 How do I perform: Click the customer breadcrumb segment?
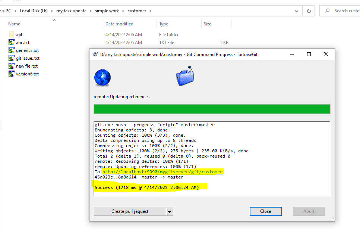137,11
